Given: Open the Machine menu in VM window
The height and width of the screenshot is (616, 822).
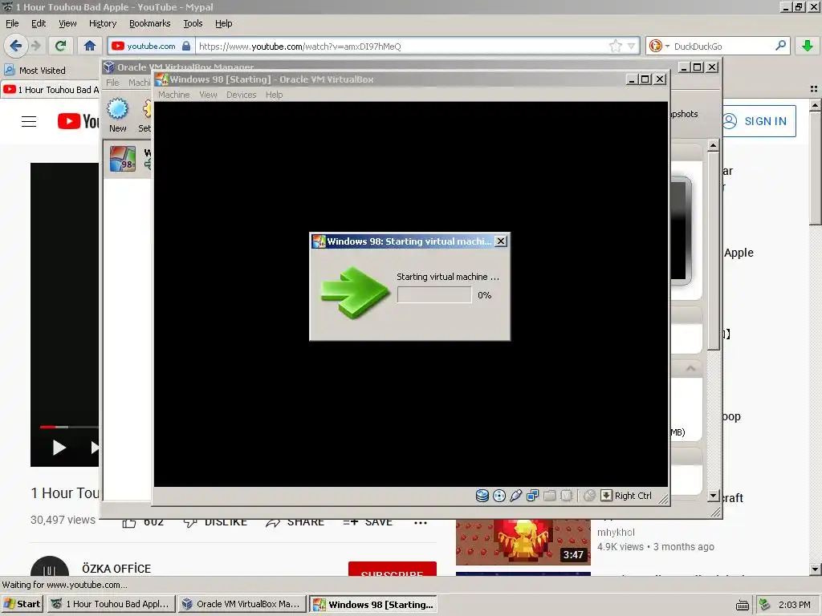Looking at the screenshot, I should pos(173,95).
